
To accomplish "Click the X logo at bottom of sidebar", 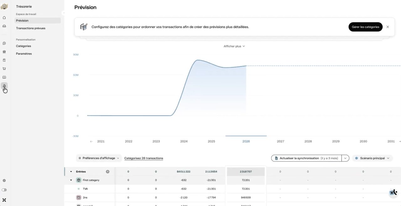I will point(4,200).
